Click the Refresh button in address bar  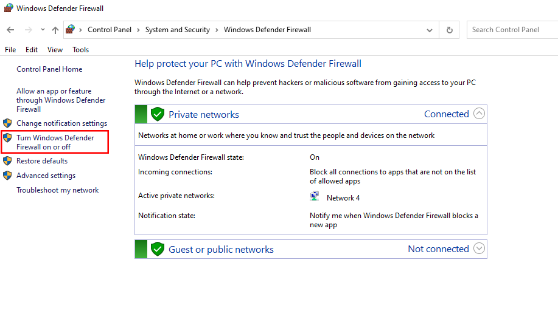click(x=450, y=30)
